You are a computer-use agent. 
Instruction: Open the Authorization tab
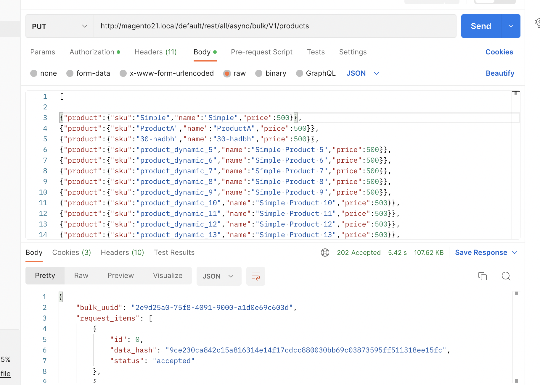[x=91, y=52]
